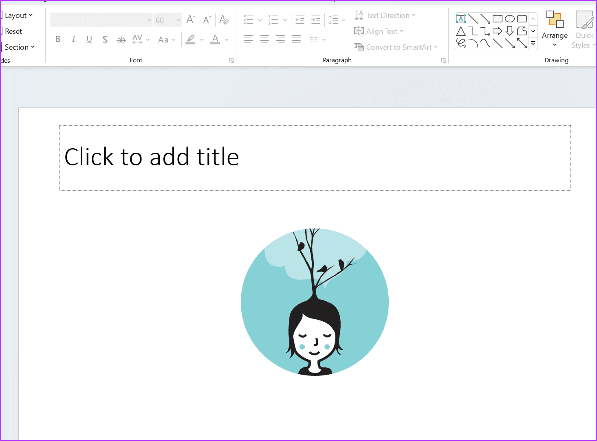Click the Bullets list icon
The height and width of the screenshot is (441, 597).
click(248, 20)
